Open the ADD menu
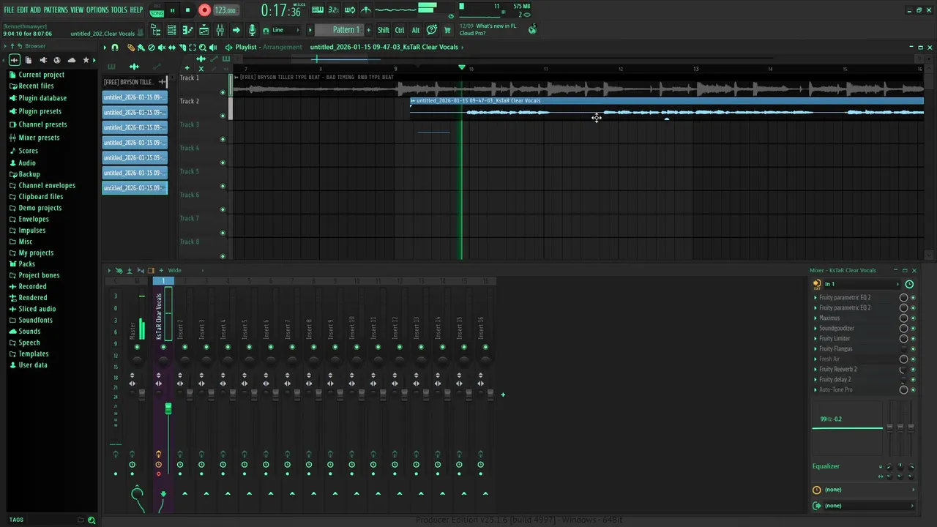The width and height of the screenshot is (937, 527). click(35, 10)
